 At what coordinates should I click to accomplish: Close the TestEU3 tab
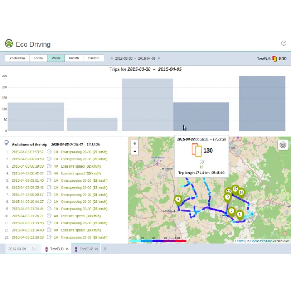pyautogui.click(x=67, y=249)
